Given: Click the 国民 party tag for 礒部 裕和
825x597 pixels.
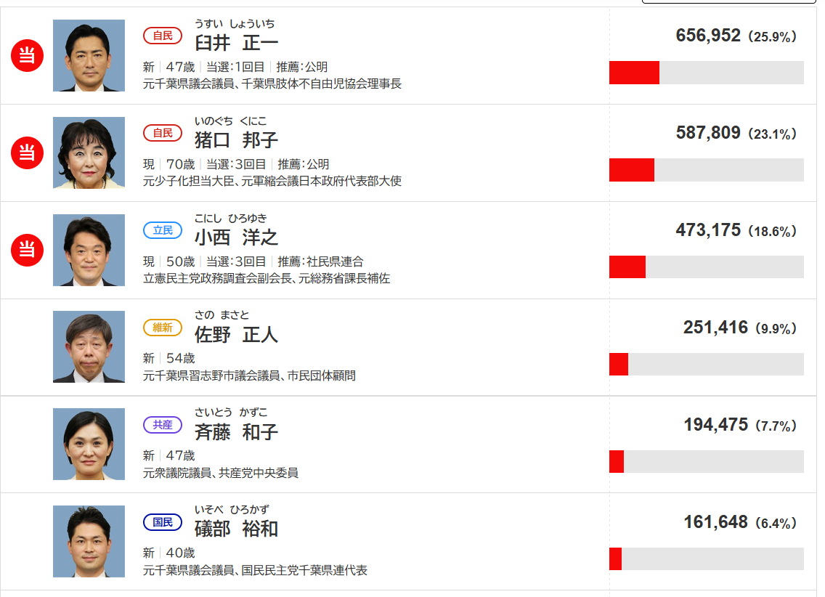Looking at the screenshot, I should click(x=163, y=522).
